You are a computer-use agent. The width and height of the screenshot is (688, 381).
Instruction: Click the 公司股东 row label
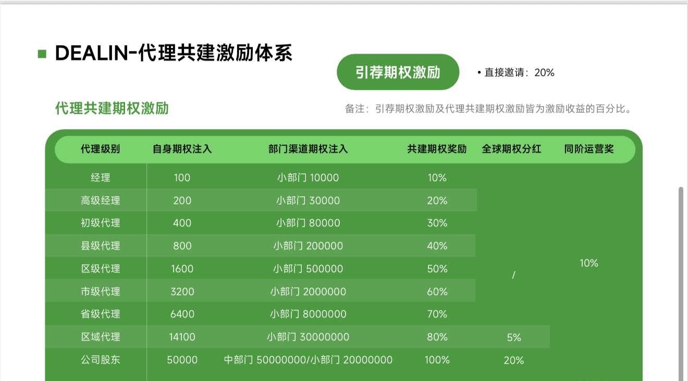tap(101, 360)
